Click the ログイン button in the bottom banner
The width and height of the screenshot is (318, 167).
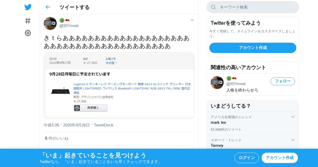click(247, 158)
